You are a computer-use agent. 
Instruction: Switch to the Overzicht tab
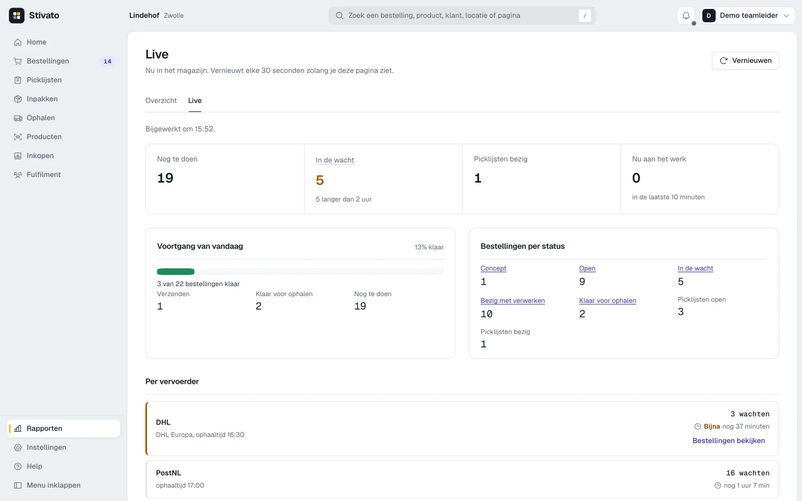[x=161, y=101]
